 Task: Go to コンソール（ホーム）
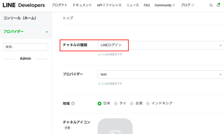(x=26, y=18)
